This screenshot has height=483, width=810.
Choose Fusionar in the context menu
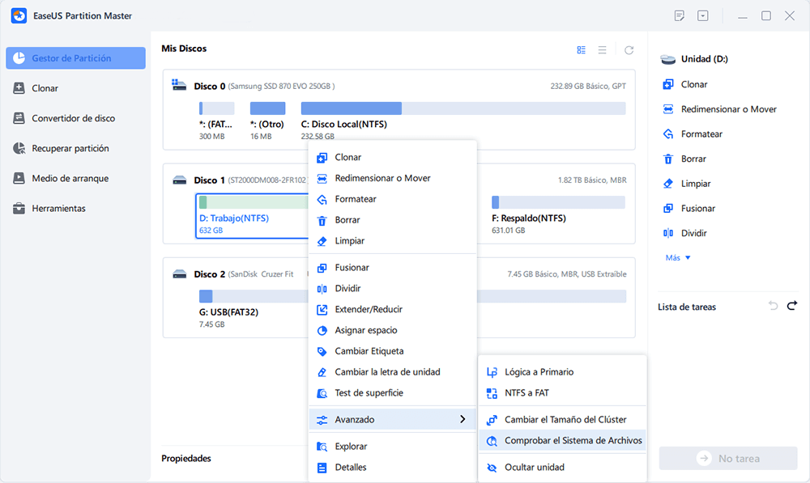[392, 267]
